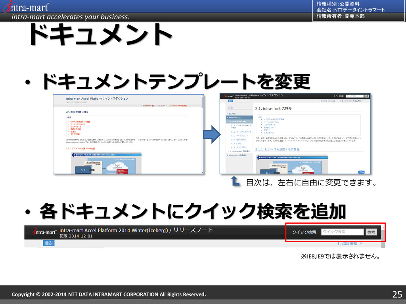This screenshot has height=304, width=406.
Task: Click small 検索 button in new template screenshot
Action: [x=367, y=96]
